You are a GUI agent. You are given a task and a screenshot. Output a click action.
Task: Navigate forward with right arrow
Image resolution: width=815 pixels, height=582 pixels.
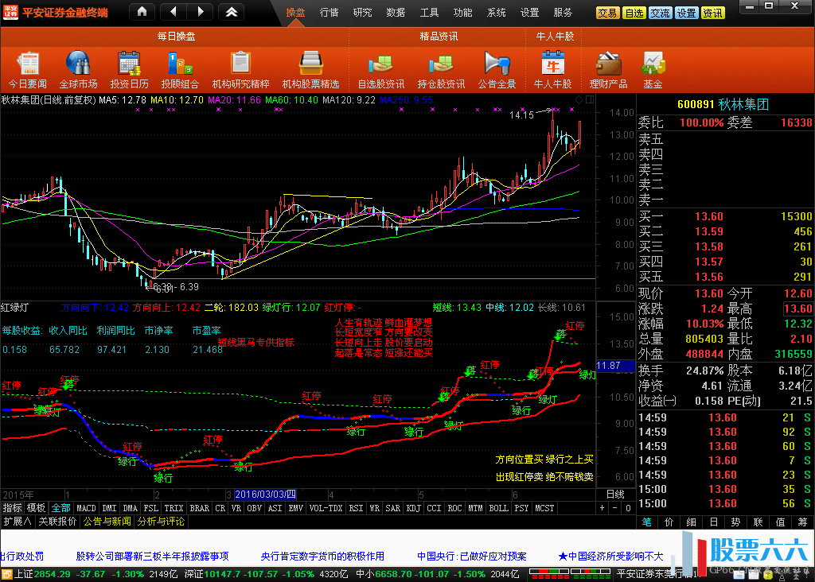click(201, 11)
